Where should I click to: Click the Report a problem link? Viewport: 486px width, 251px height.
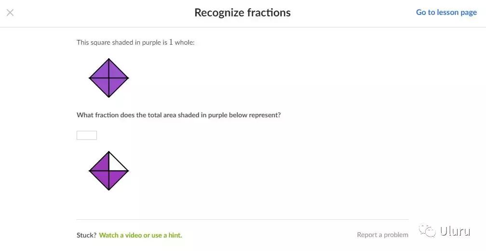point(382,235)
